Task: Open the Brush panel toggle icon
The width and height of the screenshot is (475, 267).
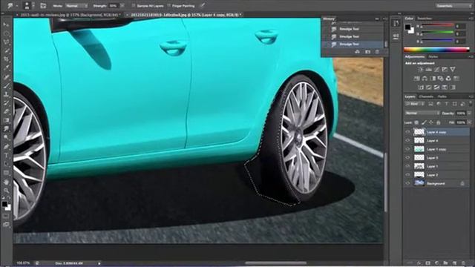Action: point(43,5)
